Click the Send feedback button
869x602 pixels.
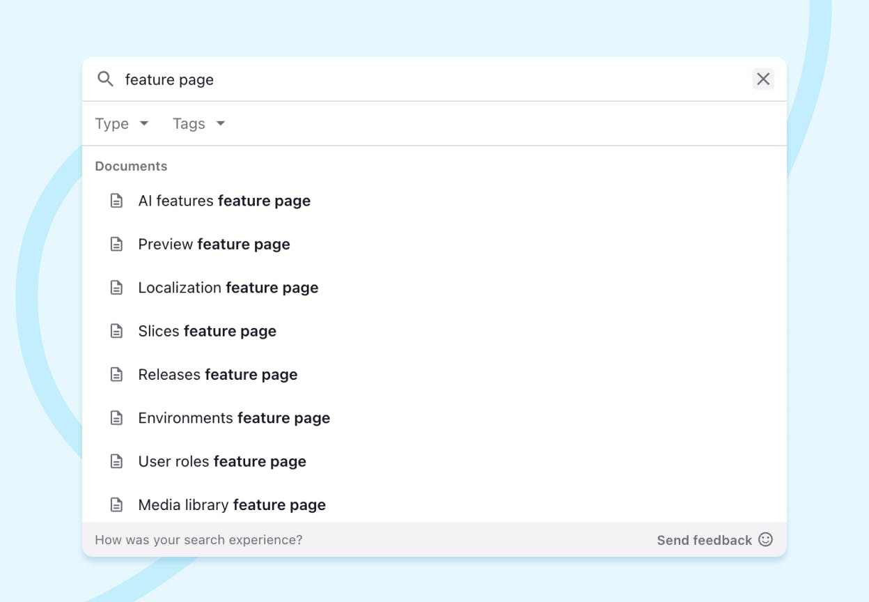704,540
